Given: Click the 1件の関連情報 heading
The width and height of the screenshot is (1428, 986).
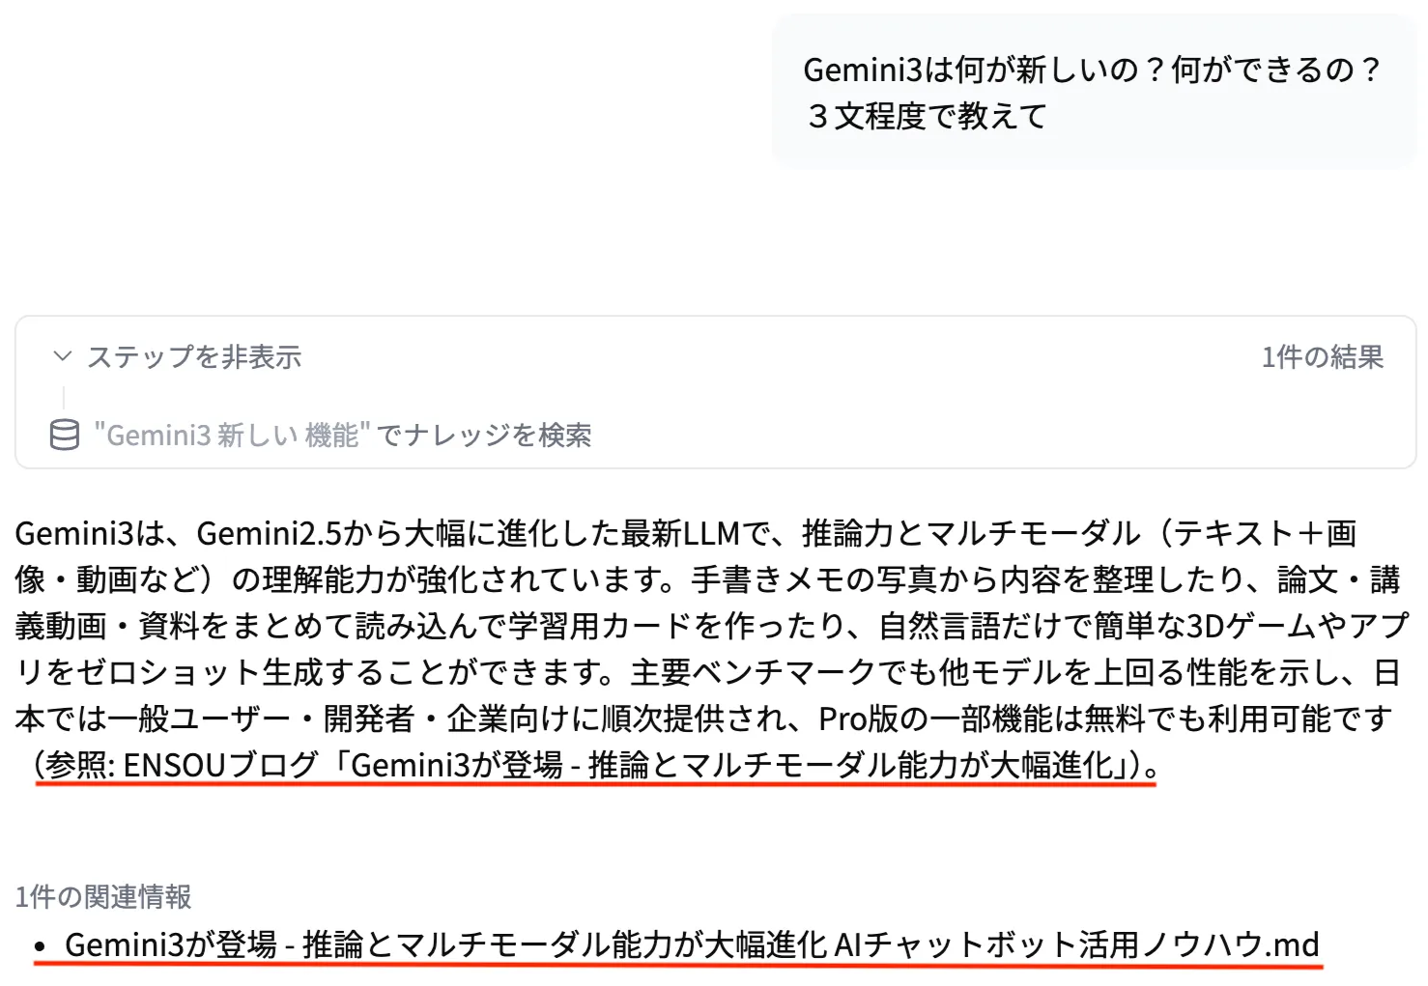Looking at the screenshot, I should coord(103,897).
